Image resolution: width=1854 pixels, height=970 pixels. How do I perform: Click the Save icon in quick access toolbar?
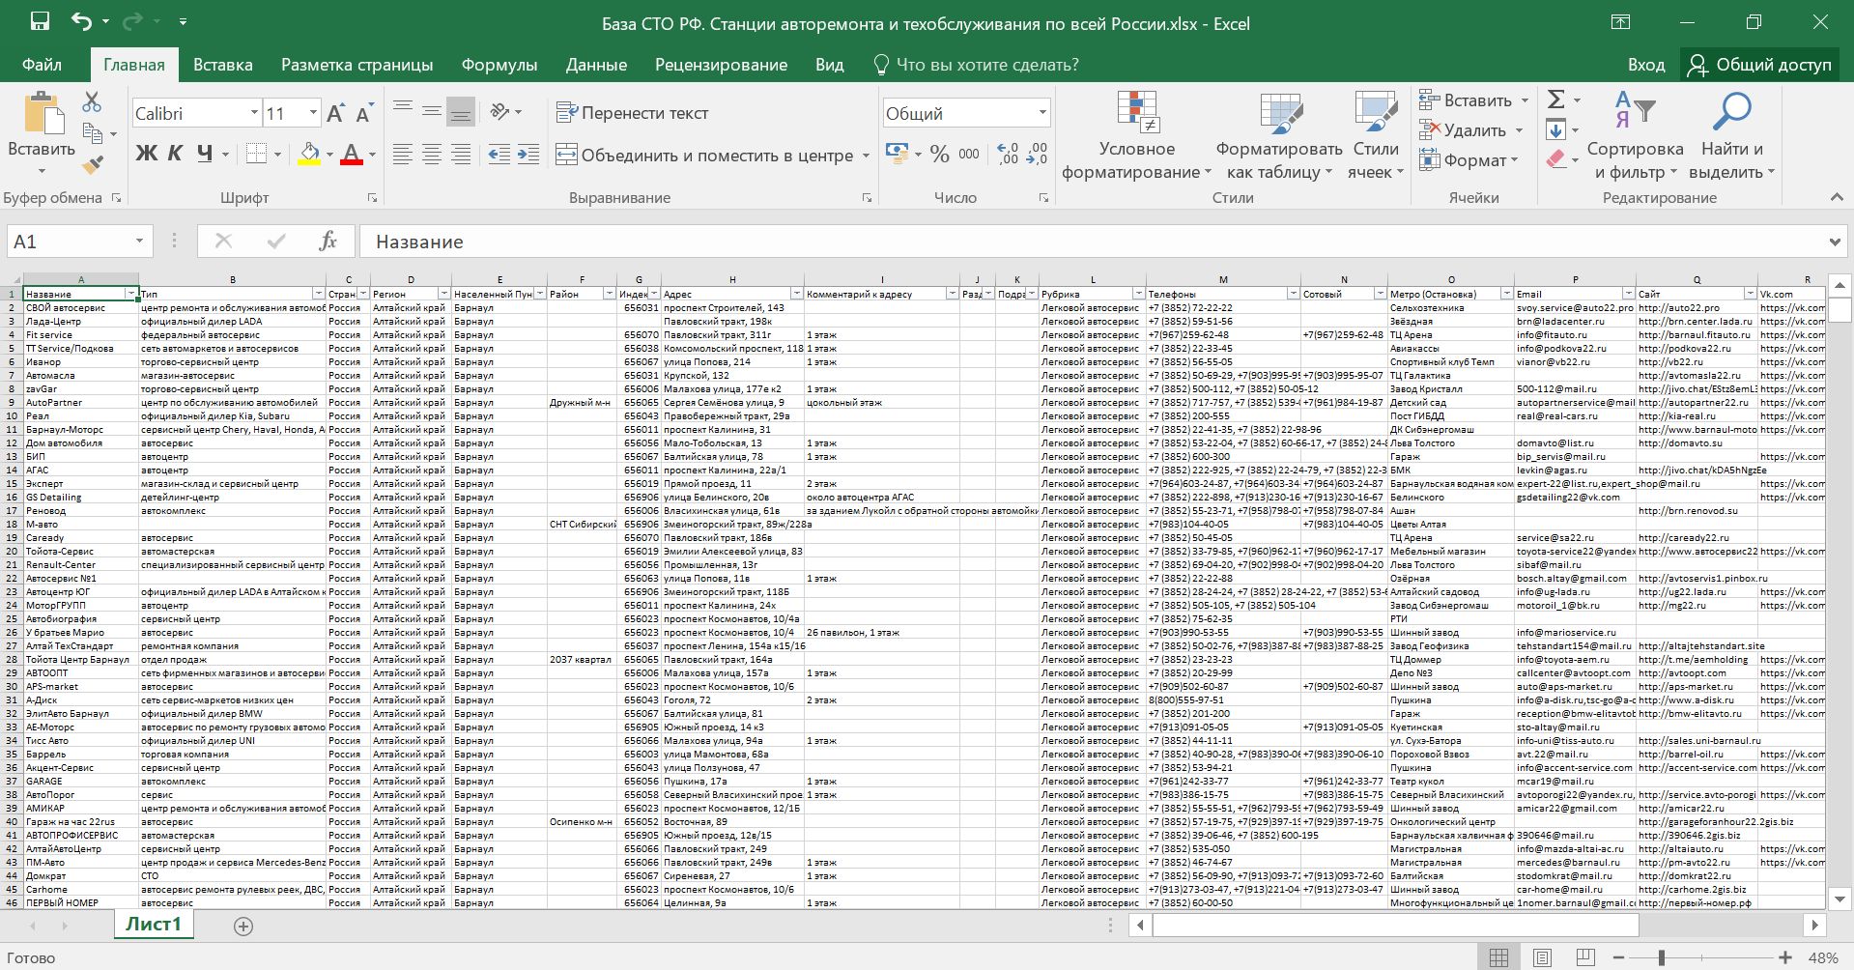point(40,22)
